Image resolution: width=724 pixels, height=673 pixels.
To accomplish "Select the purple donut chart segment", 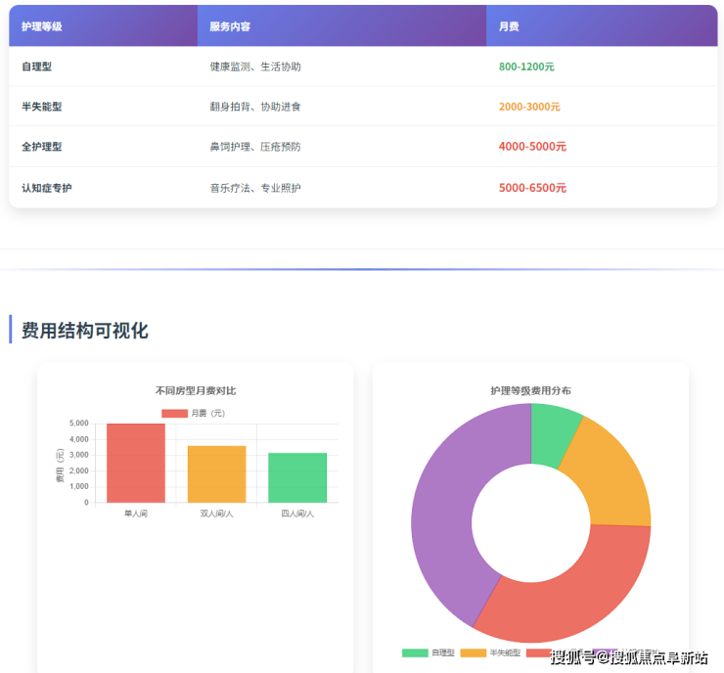I will pos(443,509).
